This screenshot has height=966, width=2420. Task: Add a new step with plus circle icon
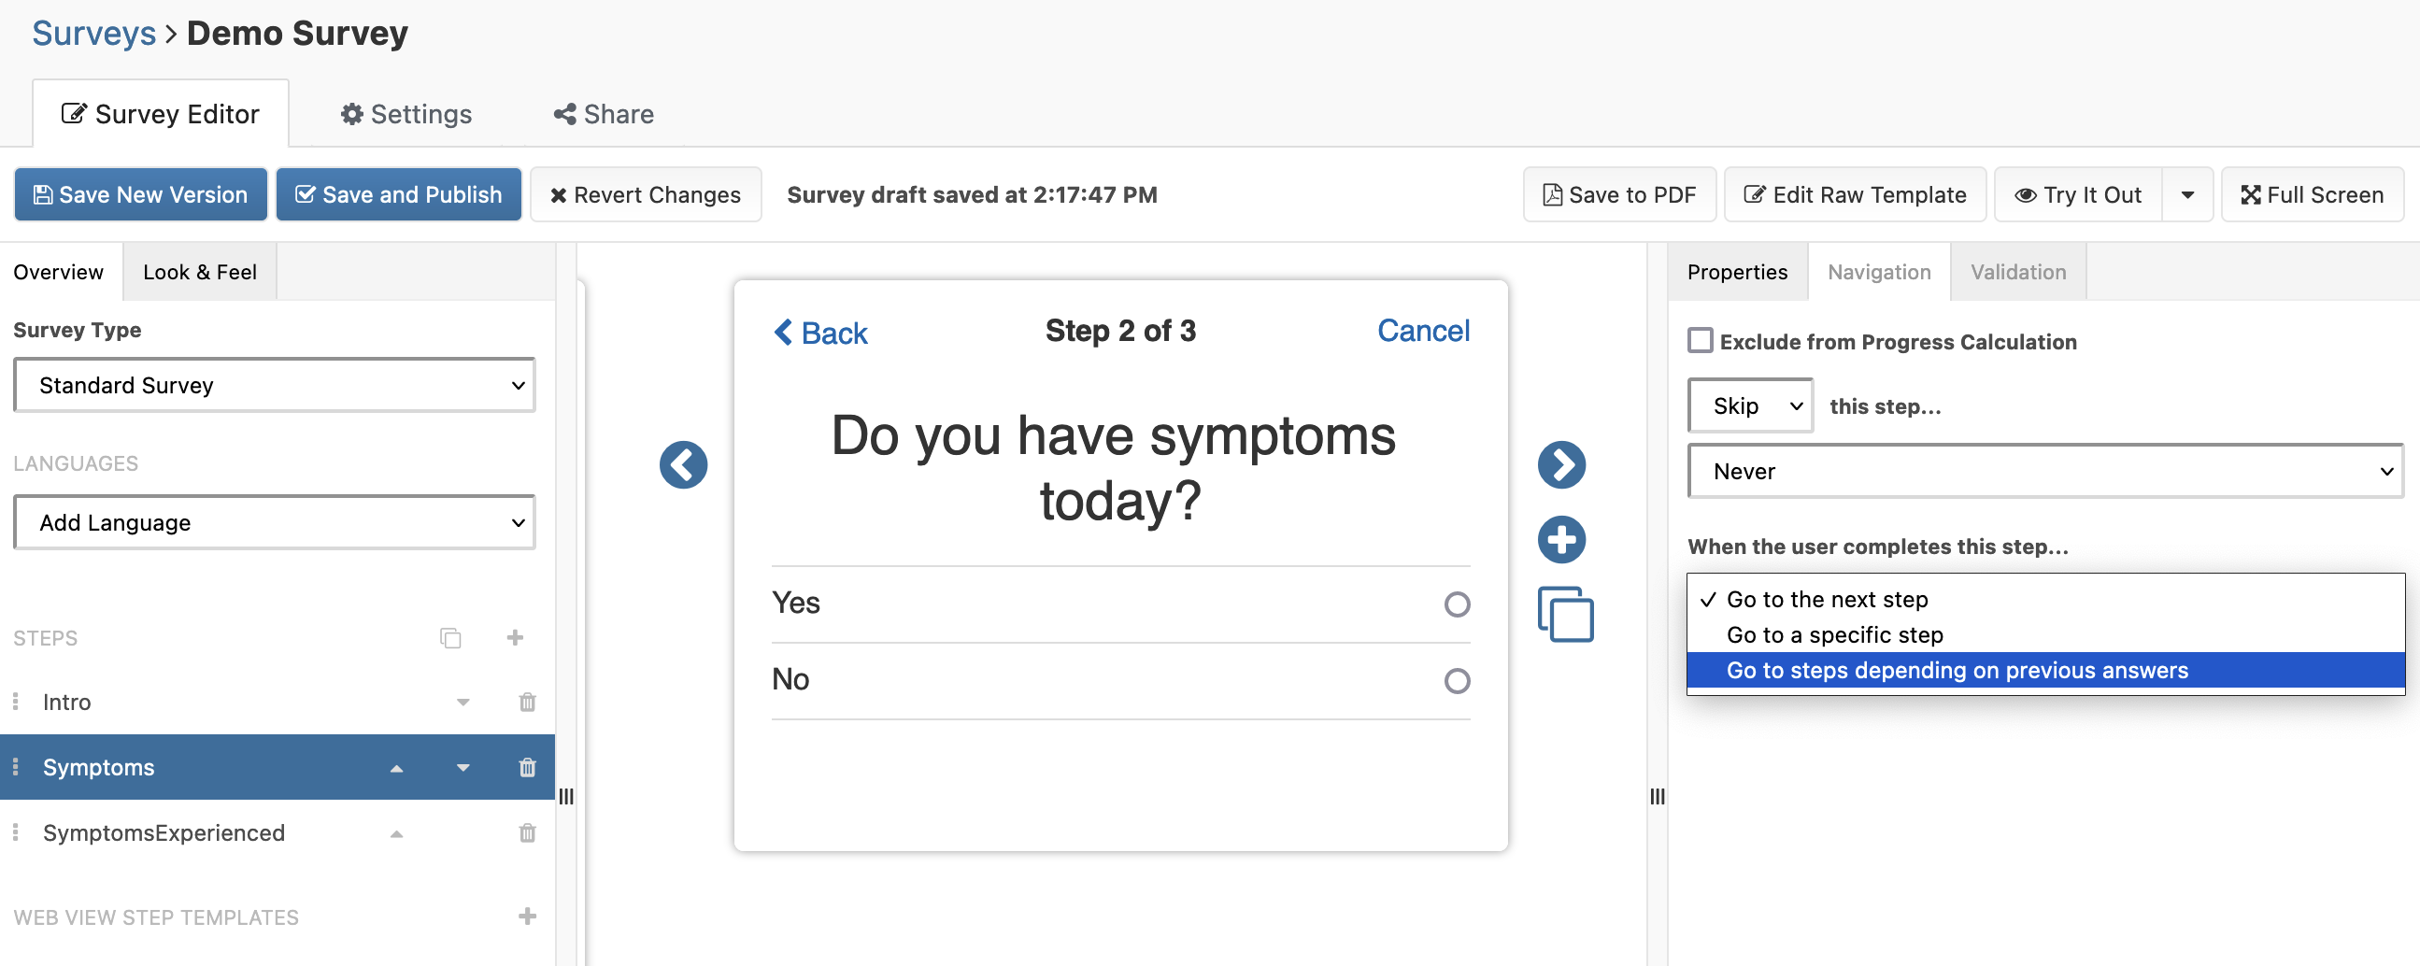1561,540
